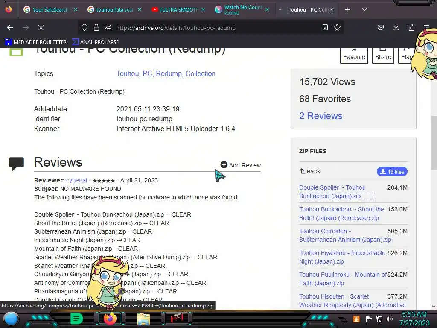Select the Touhou - PC Coll tab
437x328 pixels.
(306, 10)
